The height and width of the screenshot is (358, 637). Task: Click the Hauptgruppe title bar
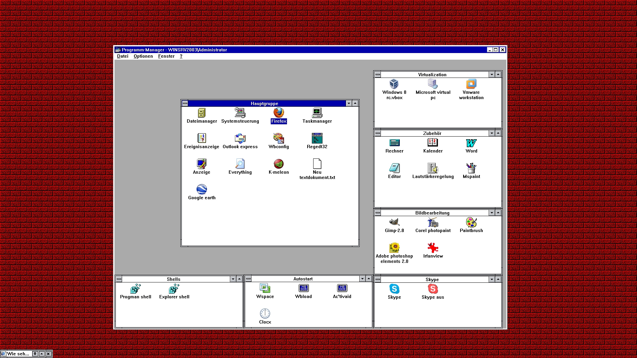tap(264, 103)
